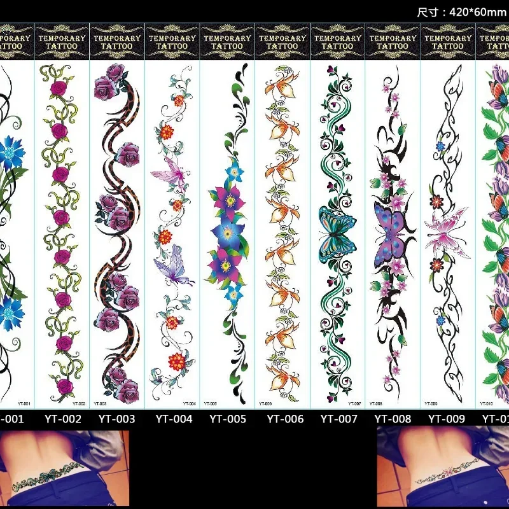
Task: Click the TEMPORARY TATTOO header above YT-005
Action: coord(227,41)
